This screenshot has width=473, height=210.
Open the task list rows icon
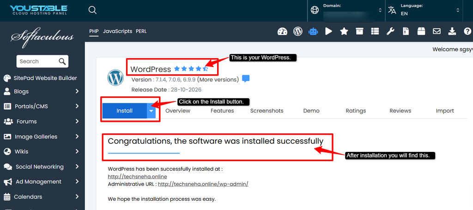pyautogui.click(x=375, y=31)
